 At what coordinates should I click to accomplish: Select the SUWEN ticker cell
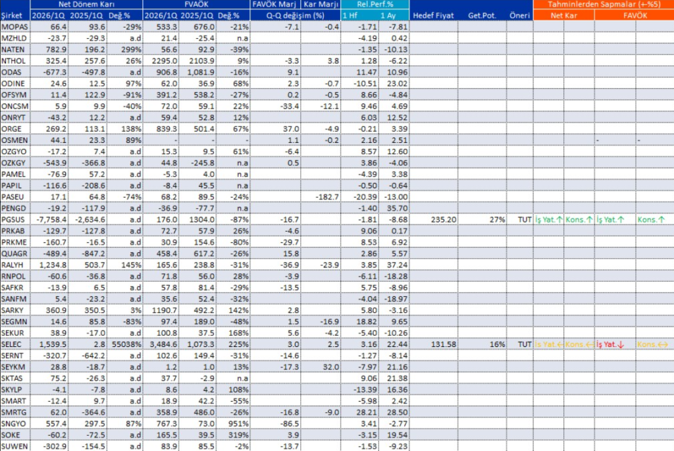coord(14,446)
